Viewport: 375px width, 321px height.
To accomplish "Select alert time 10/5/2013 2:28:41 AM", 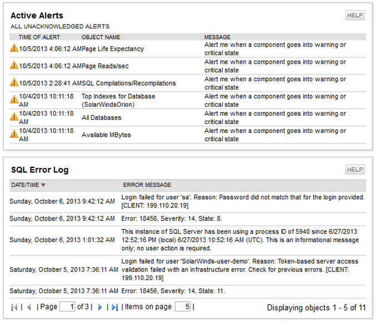I will (x=50, y=83).
